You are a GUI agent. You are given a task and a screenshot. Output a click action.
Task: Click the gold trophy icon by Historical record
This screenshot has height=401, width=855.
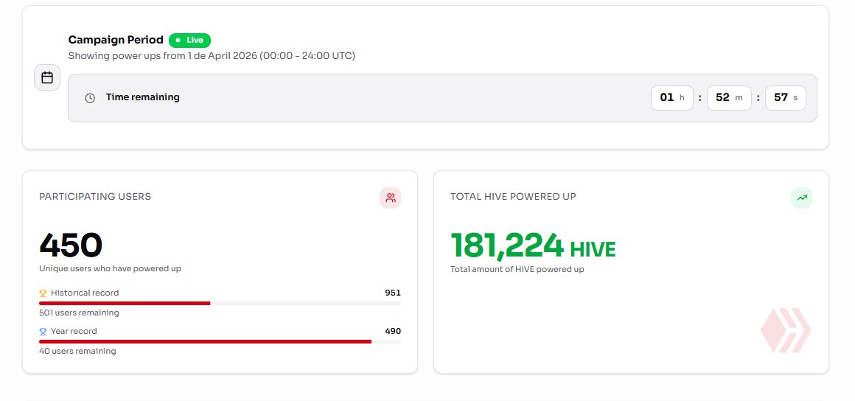[43, 293]
